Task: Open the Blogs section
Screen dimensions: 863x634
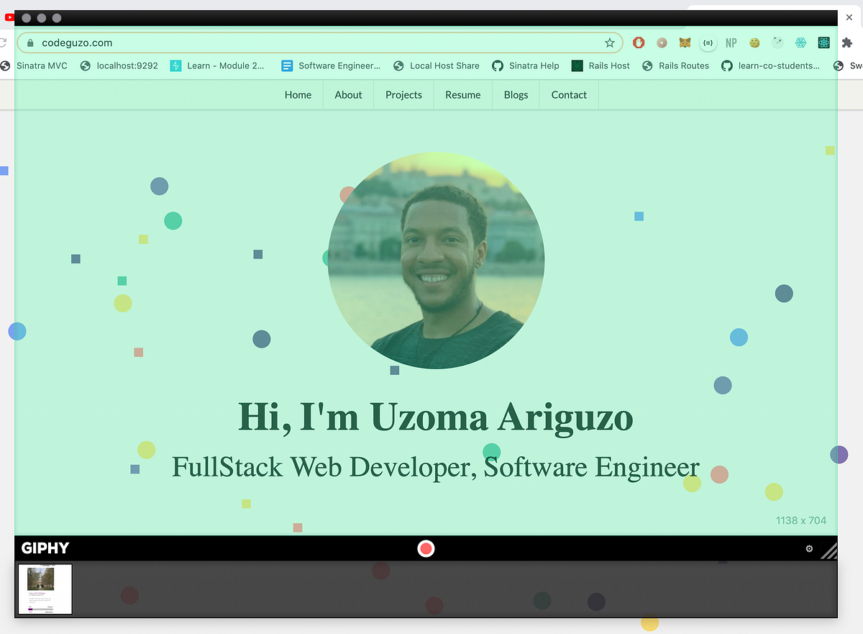Action: (516, 94)
